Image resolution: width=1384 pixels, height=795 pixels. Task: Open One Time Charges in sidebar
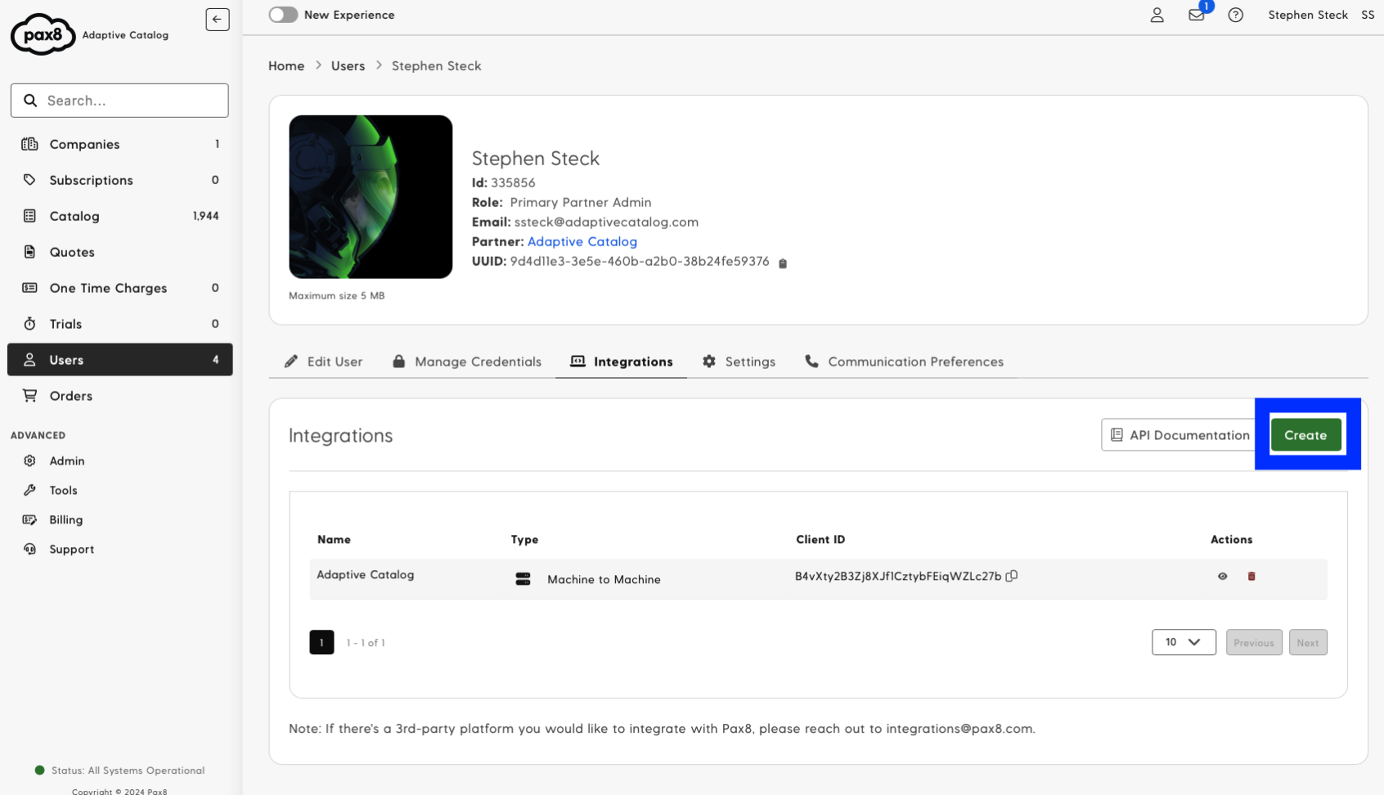(120, 288)
